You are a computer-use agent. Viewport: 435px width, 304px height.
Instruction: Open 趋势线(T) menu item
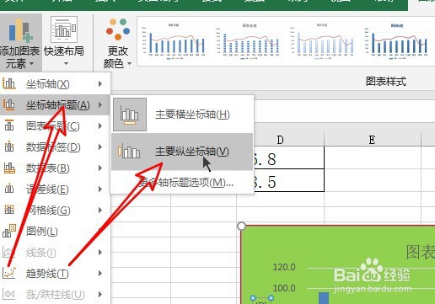55,273
